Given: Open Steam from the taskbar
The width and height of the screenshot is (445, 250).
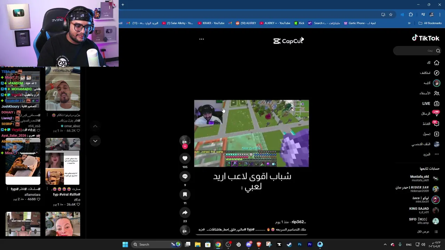Looking at the screenshot, I should 289,244.
